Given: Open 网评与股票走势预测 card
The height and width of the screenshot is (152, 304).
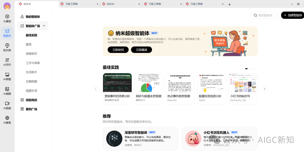Looking at the screenshot, I should coord(149,89).
